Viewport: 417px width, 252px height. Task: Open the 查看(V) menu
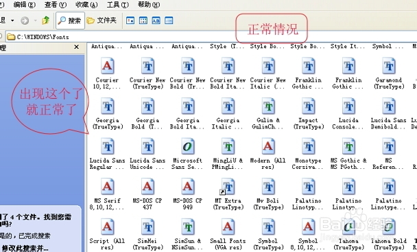[56, 5]
